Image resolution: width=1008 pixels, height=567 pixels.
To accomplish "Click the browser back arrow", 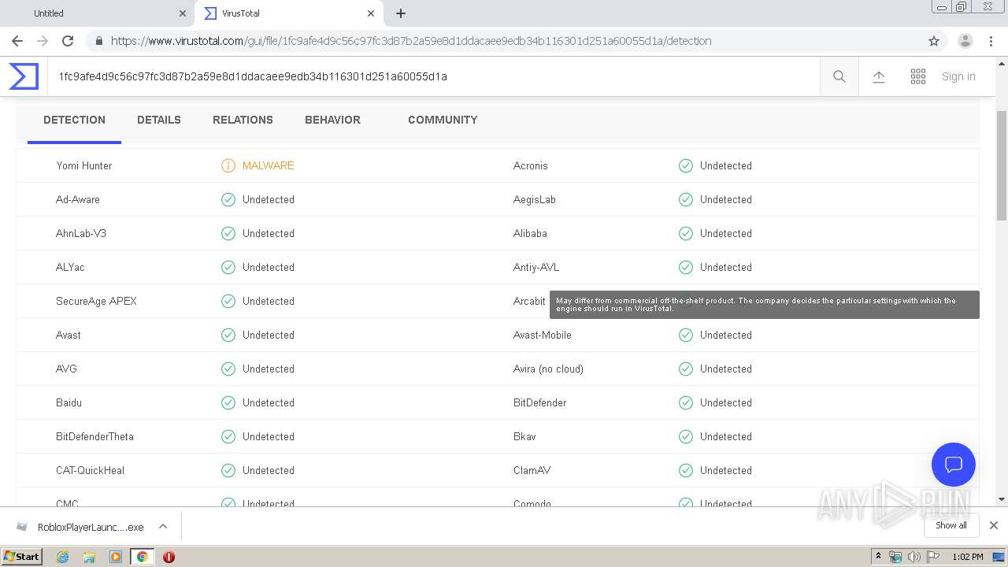I will click(17, 41).
